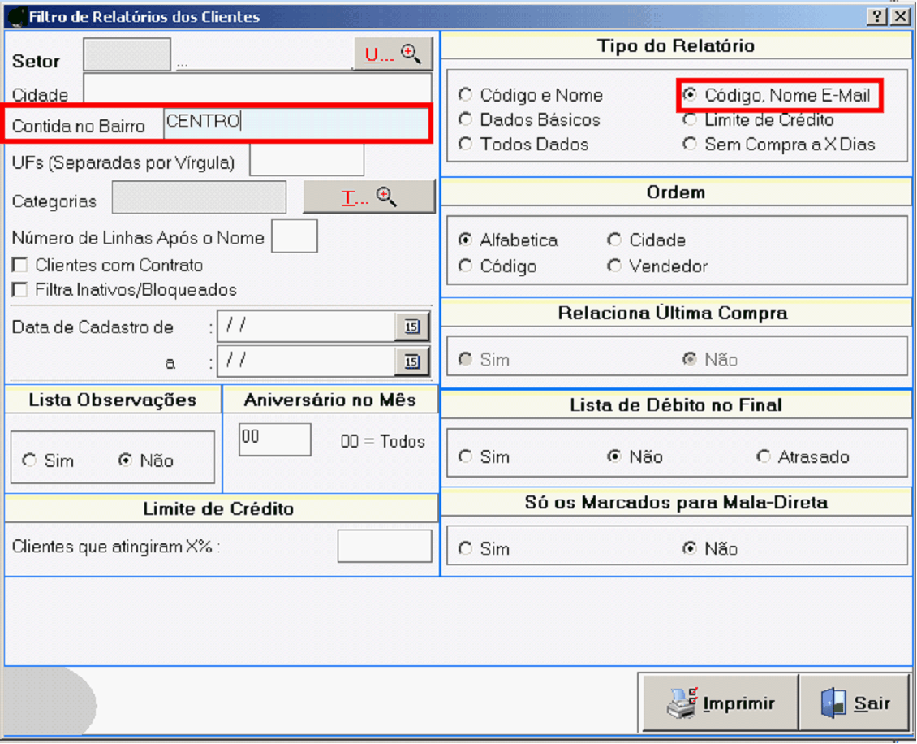The image size is (917, 744).
Task: Click the Aniversário no Mês field
Action: click(275, 439)
